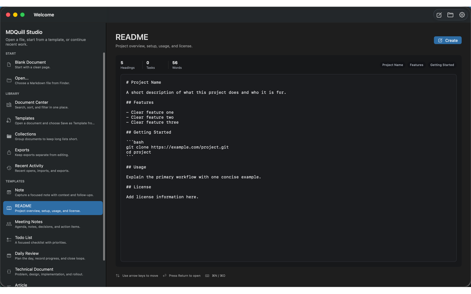Click the Note template icon
The height and width of the screenshot is (294, 471).
click(x=9, y=192)
